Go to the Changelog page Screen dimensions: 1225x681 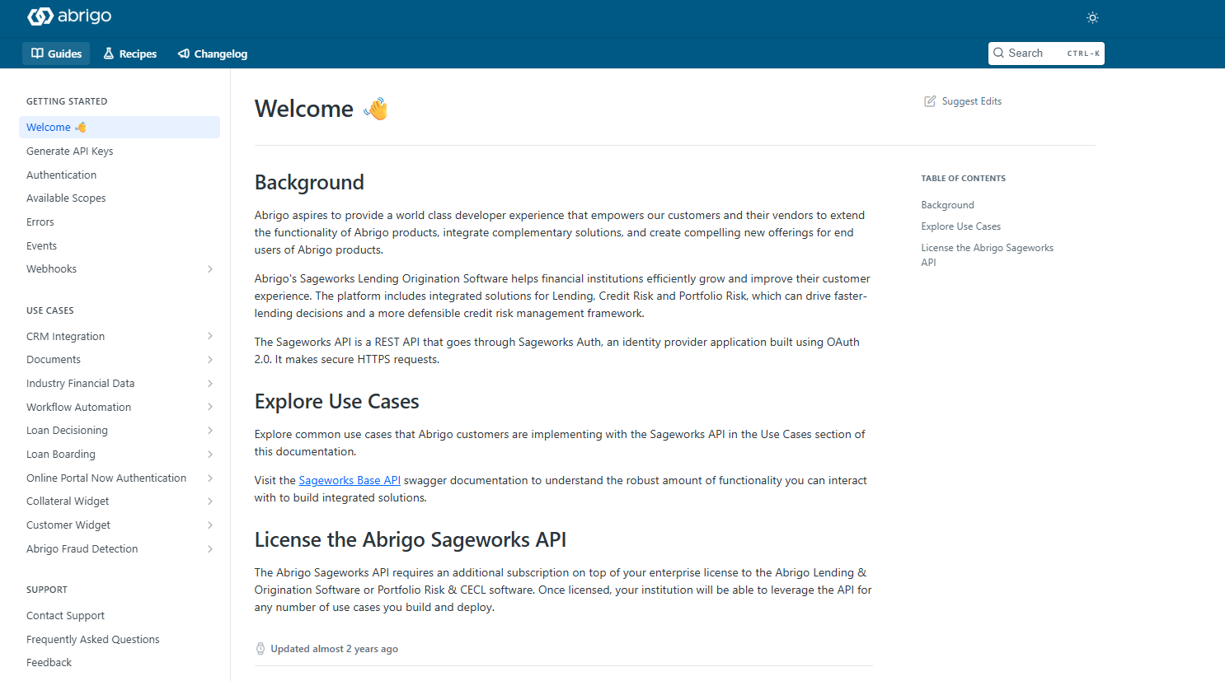coord(213,54)
